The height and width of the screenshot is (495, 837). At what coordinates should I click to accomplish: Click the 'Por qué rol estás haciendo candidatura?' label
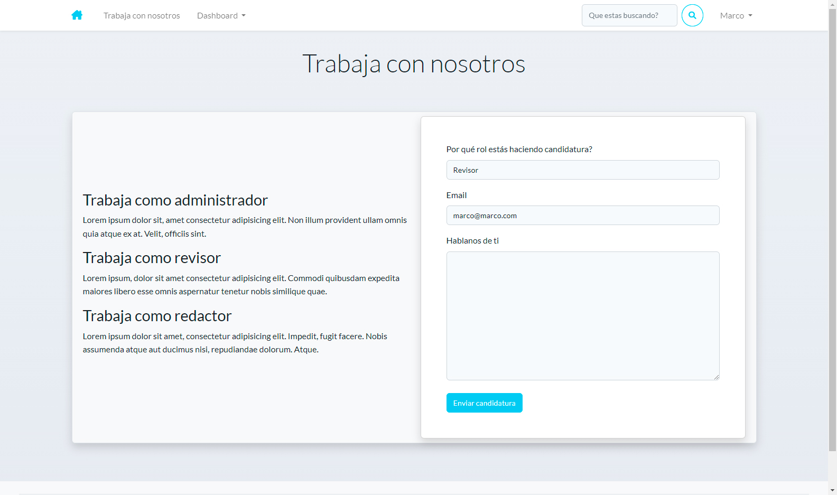pyautogui.click(x=519, y=150)
